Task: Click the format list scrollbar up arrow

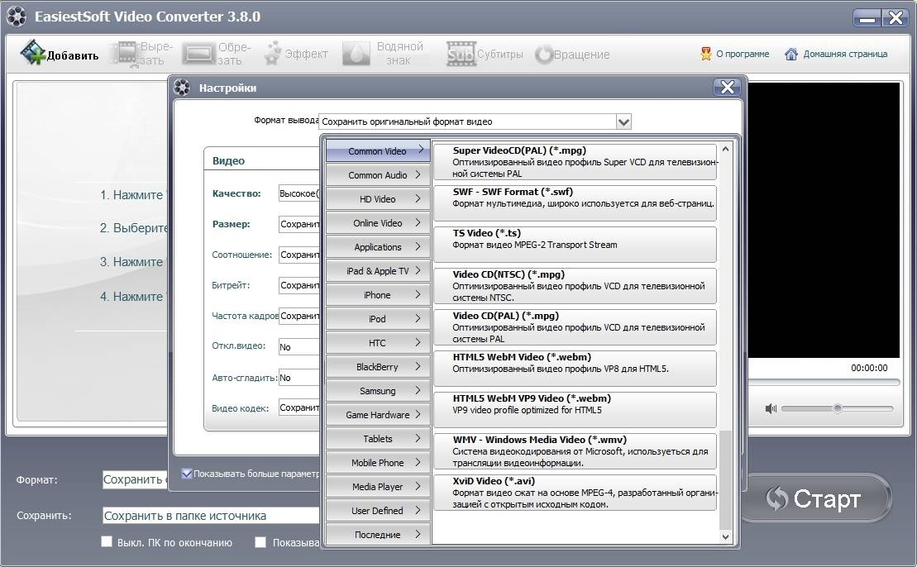Action: pos(725,149)
